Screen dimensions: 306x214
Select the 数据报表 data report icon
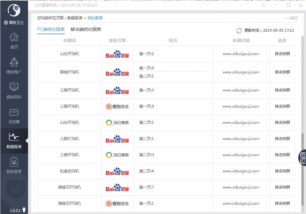point(14,140)
